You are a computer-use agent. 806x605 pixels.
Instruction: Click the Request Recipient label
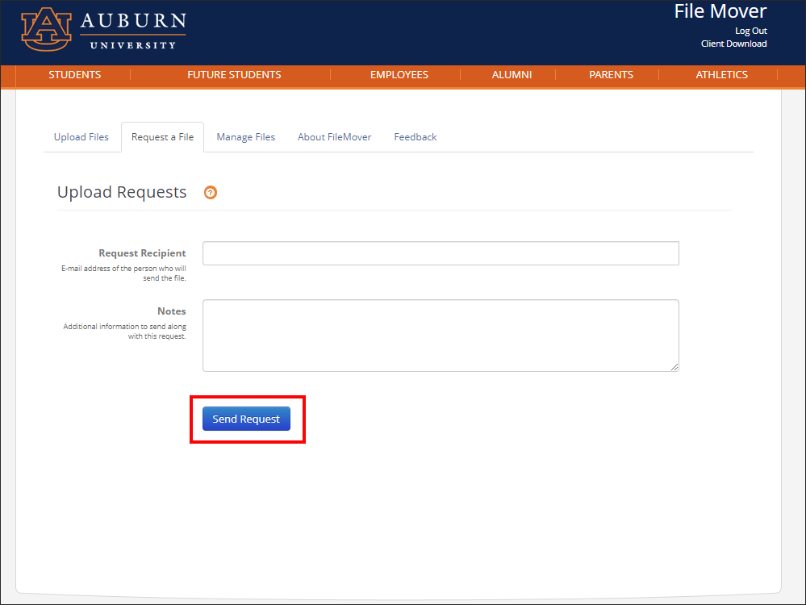tap(142, 253)
